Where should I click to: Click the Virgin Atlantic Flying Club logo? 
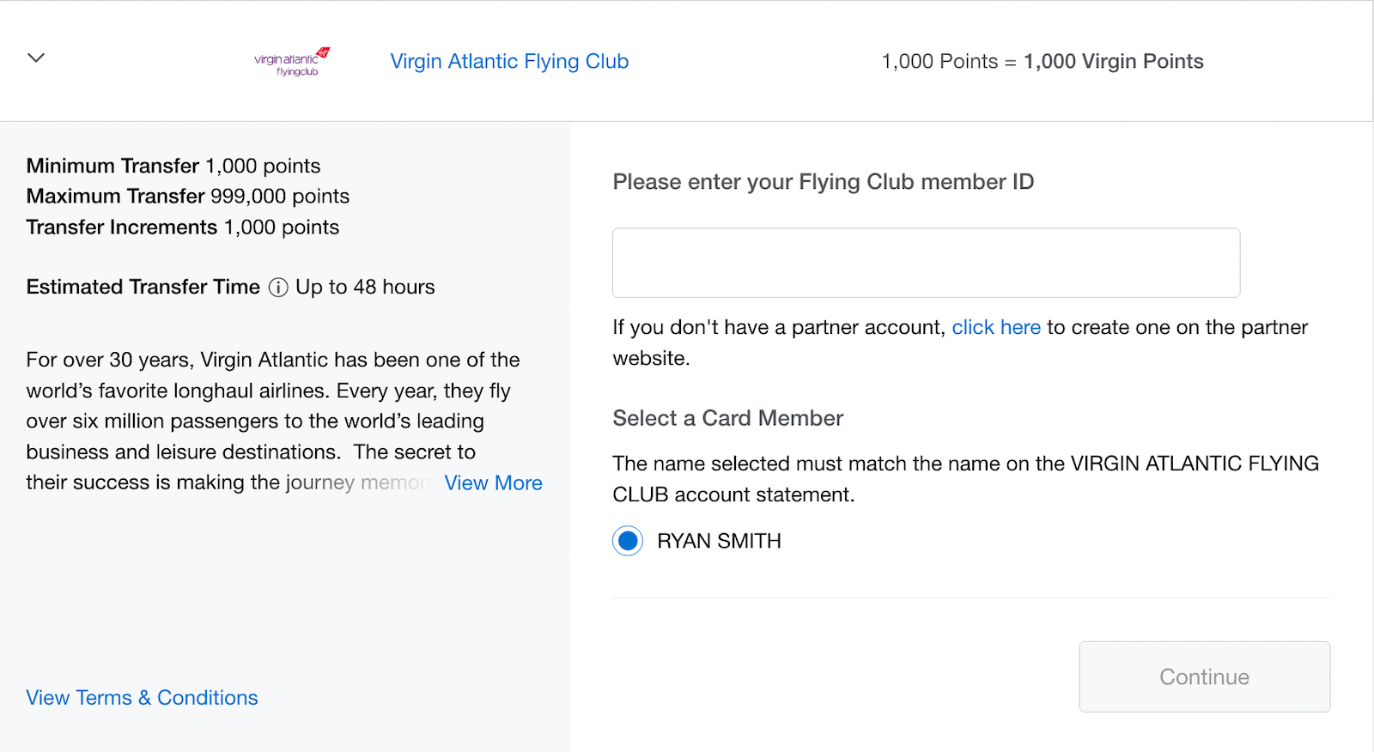coord(292,61)
